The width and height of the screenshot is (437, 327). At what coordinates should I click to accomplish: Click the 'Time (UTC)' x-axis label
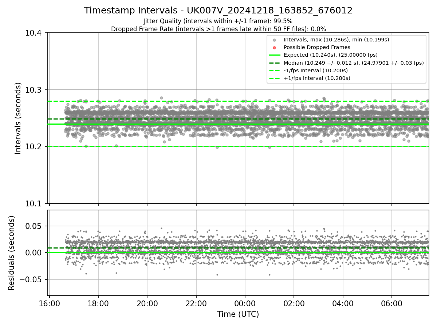[238, 314]
